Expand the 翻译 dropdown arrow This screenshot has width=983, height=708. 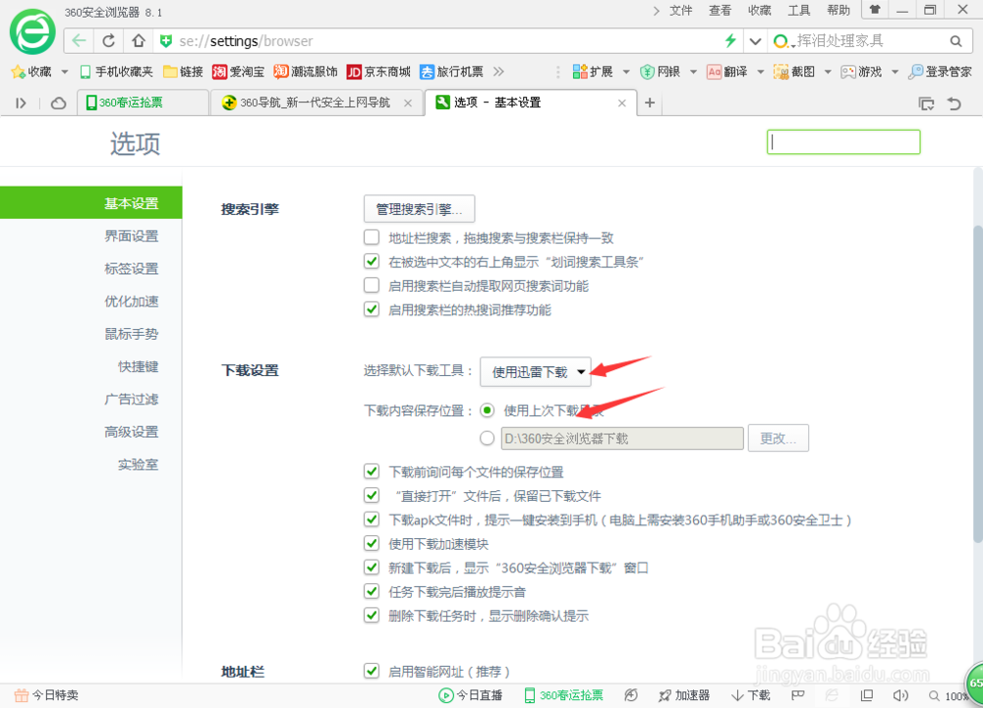[761, 72]
